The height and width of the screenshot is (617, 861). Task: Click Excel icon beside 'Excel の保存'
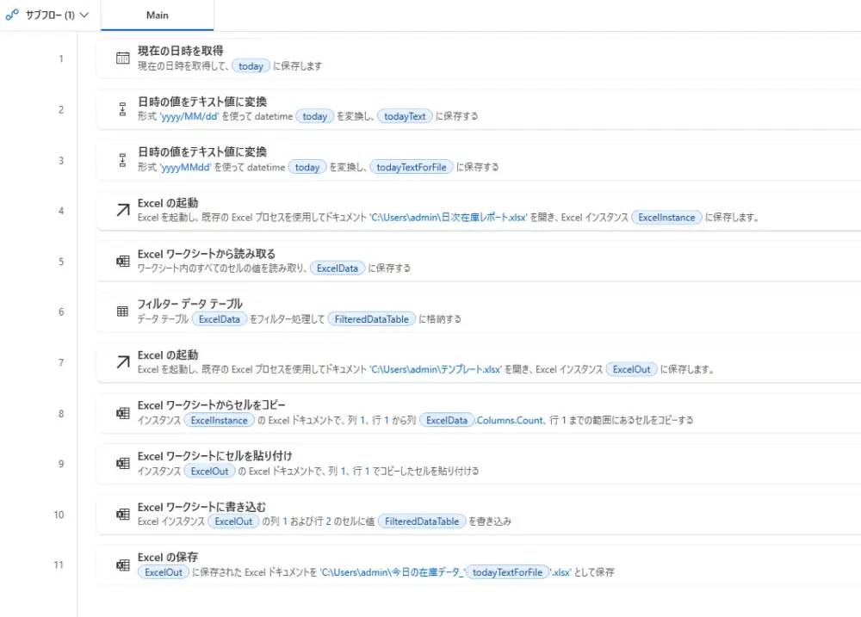coord(122,565)
